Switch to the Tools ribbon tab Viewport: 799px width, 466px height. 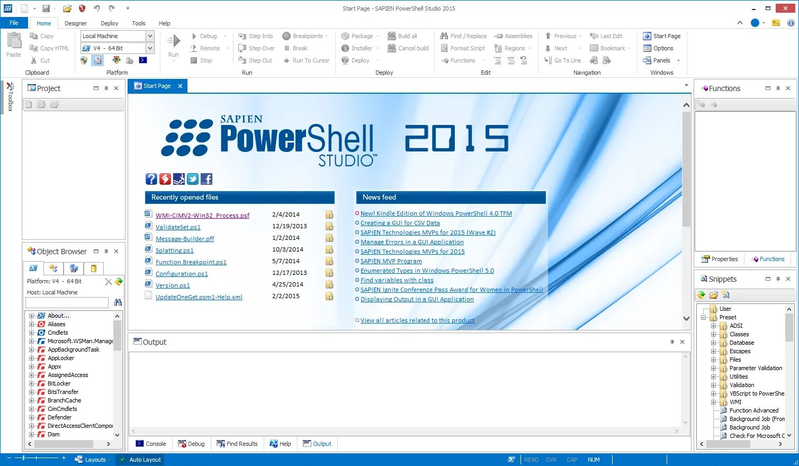(x=139, y=23)
